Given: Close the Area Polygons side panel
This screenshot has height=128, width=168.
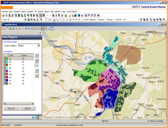Looking at the screenshot, I should coord(40,33).
